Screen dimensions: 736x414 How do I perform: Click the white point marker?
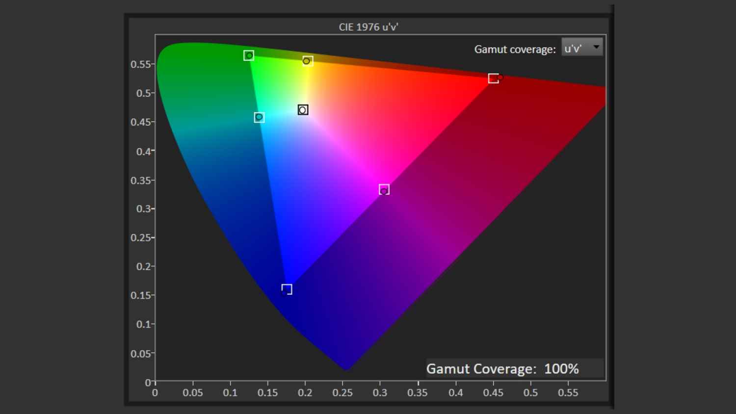(303, 110)
